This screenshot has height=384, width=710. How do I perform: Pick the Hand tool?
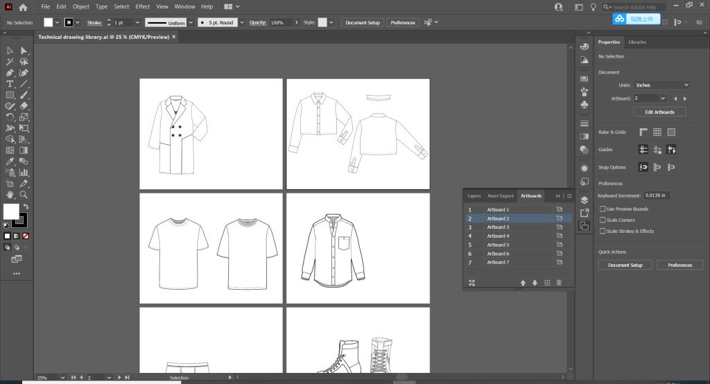pos(10,195)
